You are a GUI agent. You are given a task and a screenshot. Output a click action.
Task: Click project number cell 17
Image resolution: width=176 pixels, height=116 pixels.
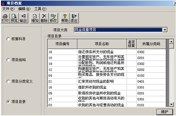tap(62, 99)
